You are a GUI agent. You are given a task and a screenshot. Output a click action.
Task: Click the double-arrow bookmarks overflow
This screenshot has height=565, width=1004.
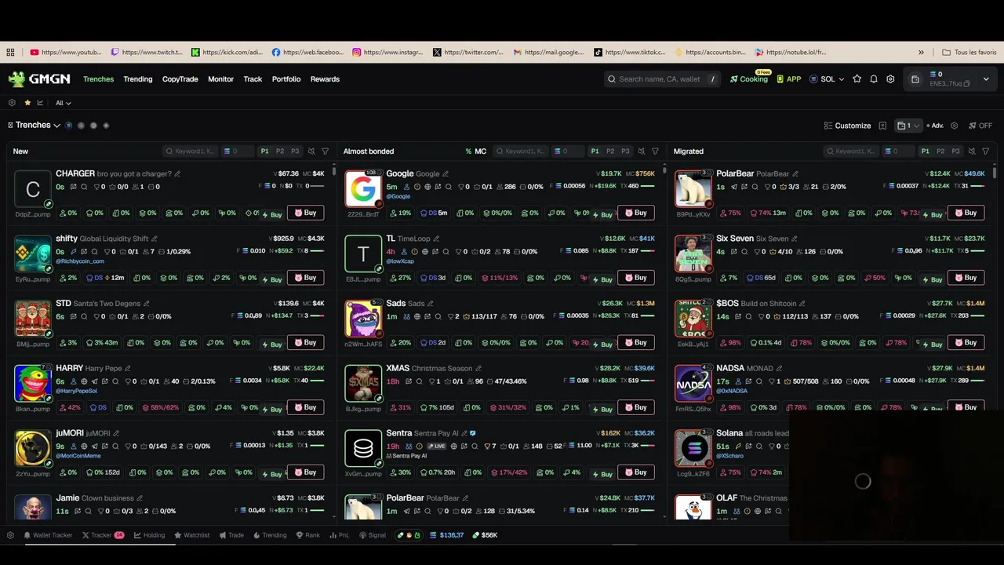921,53
